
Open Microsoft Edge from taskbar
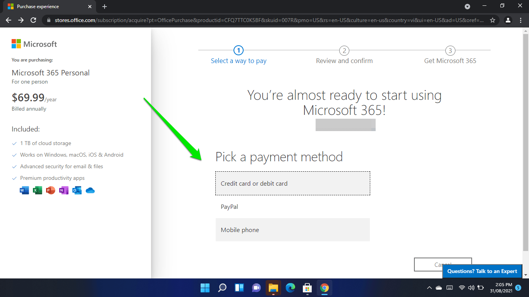tap(290, 288)
